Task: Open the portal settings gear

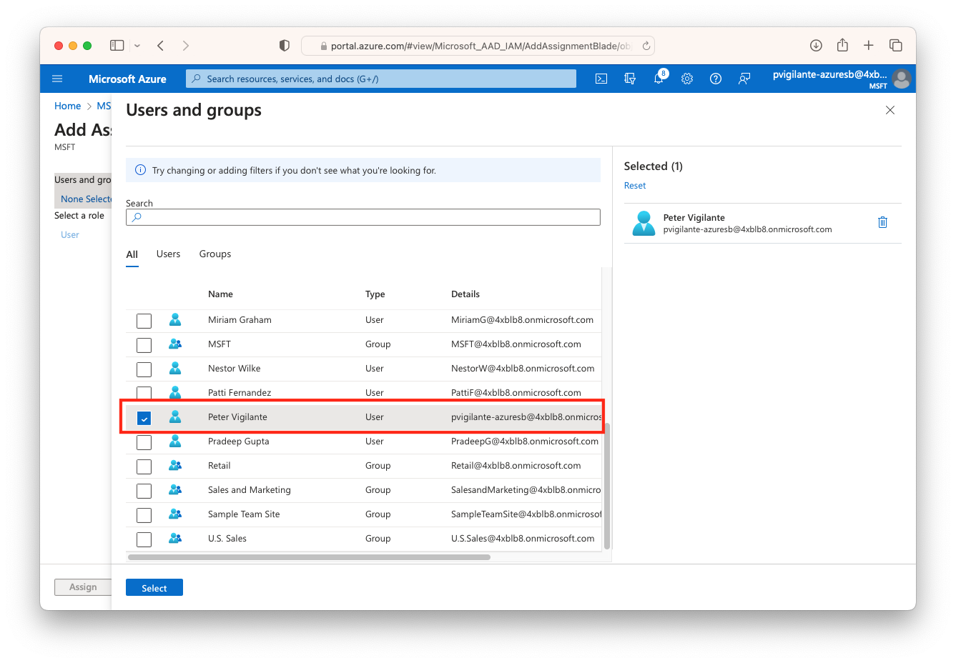Action: 687,79
